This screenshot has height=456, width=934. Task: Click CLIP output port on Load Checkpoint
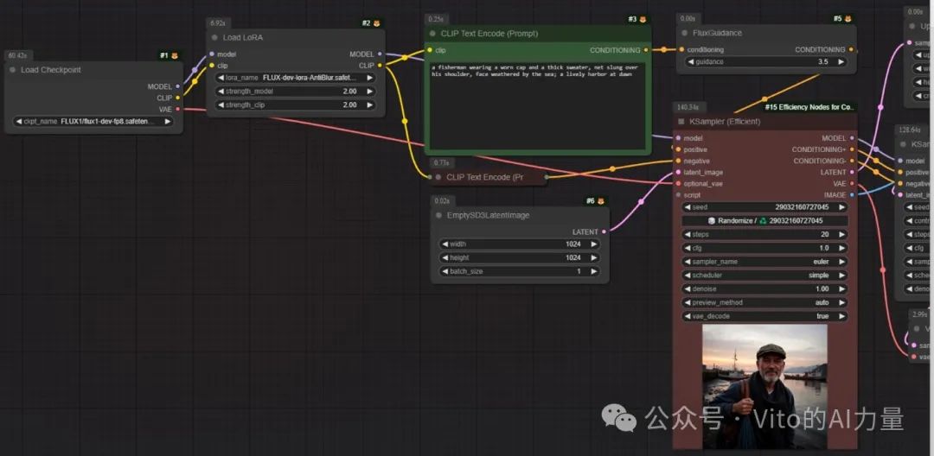pyautogui.click(x=177, y=98)
